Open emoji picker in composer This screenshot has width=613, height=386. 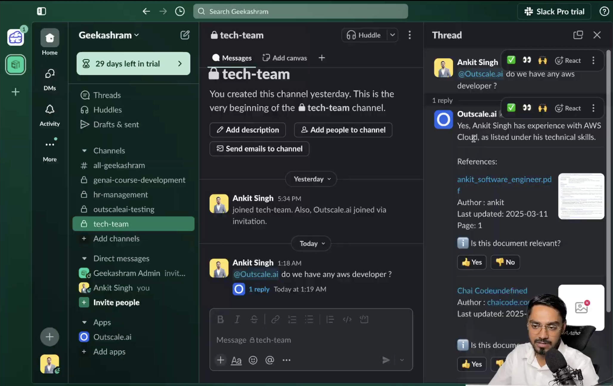pyautogui.click(x=253, y=360)
